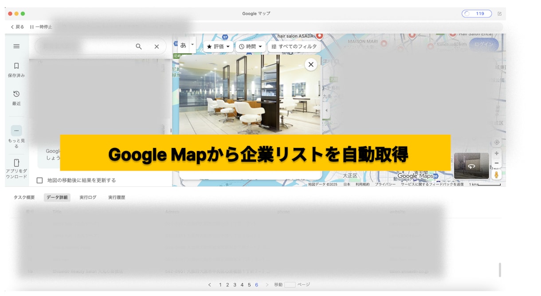Open the 時間 hours filter dropdown
541x296 pixels.
point(251,47)
